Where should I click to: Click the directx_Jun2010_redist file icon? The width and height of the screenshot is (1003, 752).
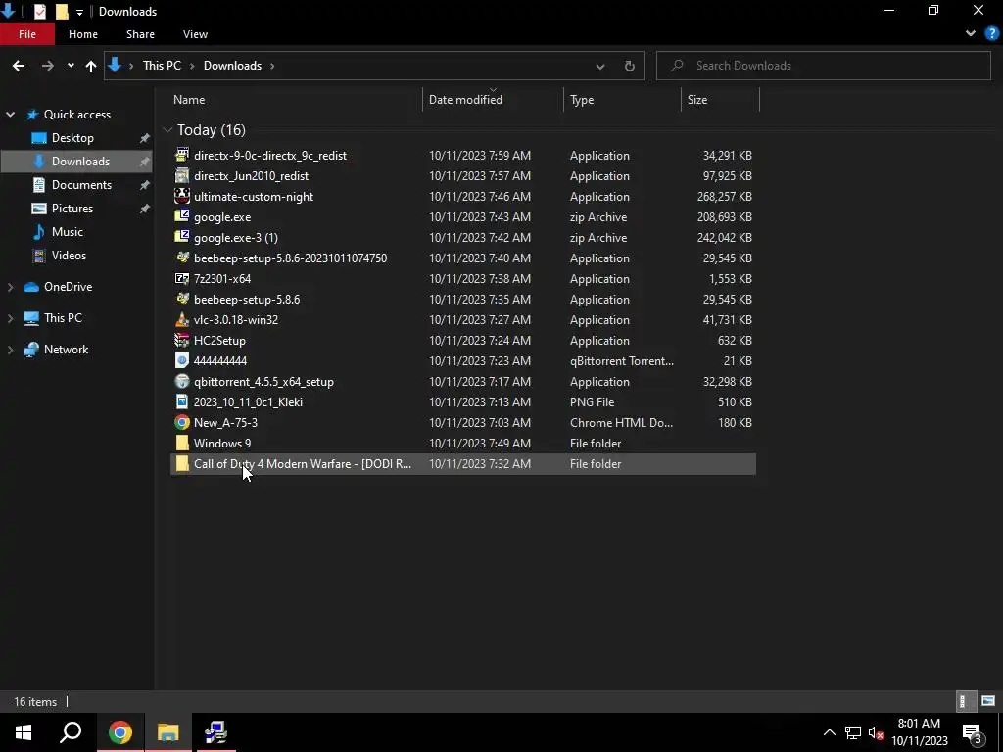pos(182,176)
